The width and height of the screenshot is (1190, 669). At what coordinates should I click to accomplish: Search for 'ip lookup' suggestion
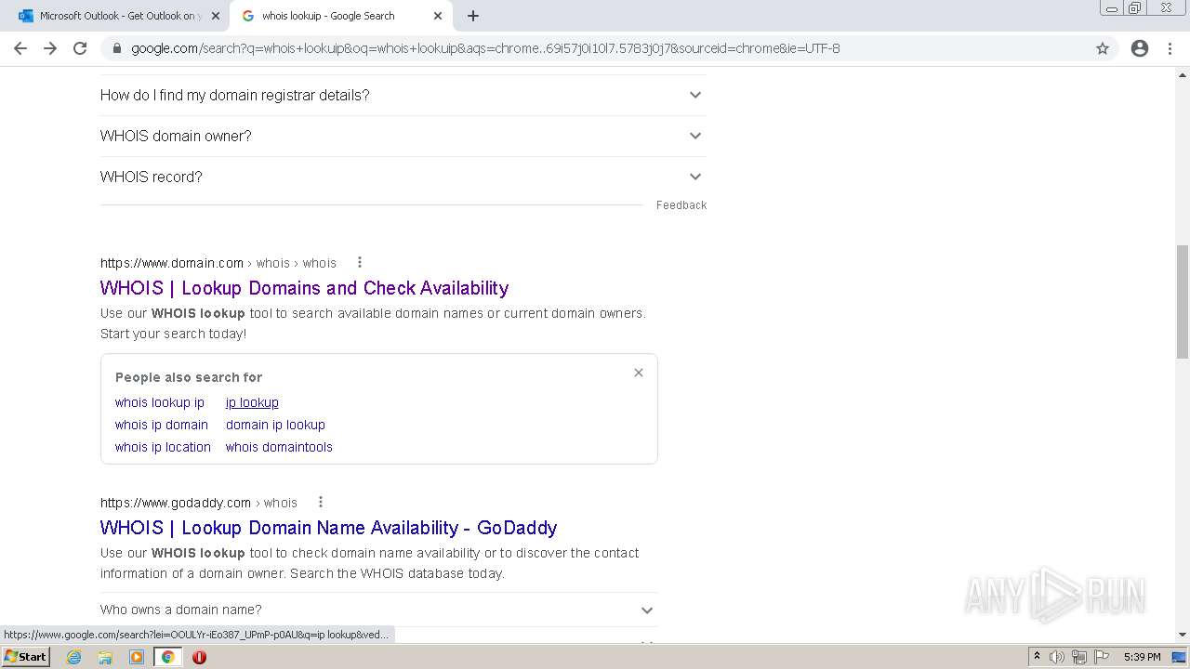tap(252, 402)
